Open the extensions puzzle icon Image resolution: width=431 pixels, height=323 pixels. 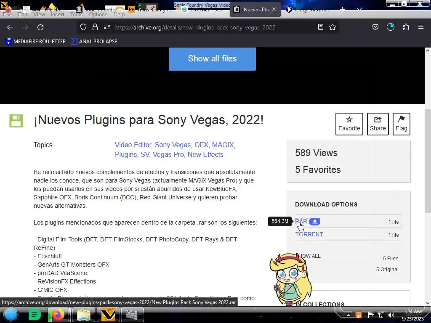click(x=406, y=27)
